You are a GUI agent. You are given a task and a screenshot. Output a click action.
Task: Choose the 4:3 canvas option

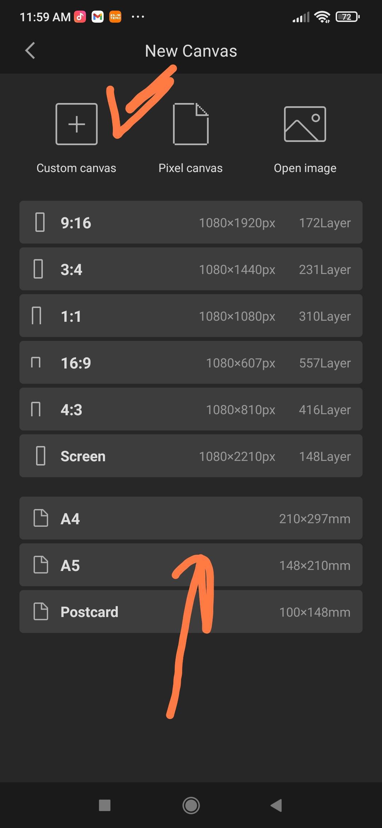tap(191, 409)
